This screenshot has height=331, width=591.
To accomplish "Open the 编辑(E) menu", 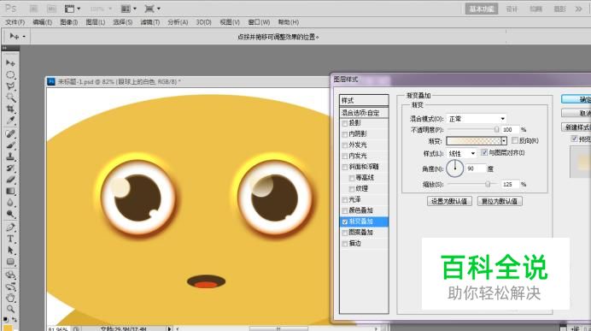I will [42, 22].
